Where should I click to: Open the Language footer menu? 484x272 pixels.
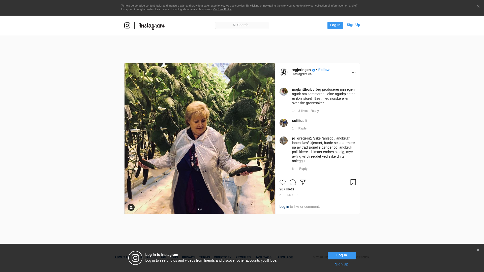coord(284,257)
